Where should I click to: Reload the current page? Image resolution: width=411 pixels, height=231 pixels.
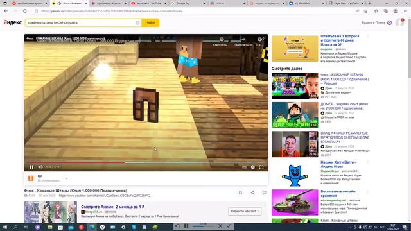coord(25,11)
